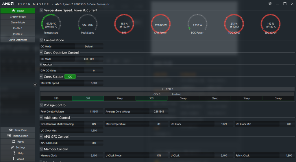Toggle U Clock Mode ON value

tap(159, 156)
